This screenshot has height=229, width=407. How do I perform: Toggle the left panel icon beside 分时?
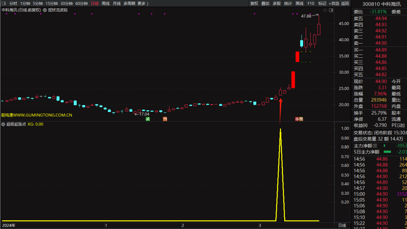click(4, 3)
